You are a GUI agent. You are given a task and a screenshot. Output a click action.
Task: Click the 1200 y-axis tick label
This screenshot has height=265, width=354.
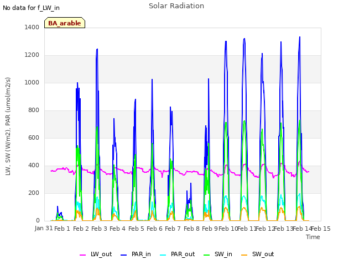[x=32, y=55]
